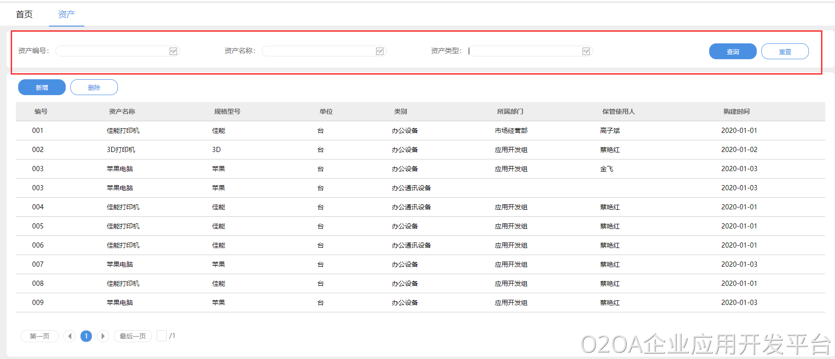Add a new asset with 新增

(x=42, y=87)
